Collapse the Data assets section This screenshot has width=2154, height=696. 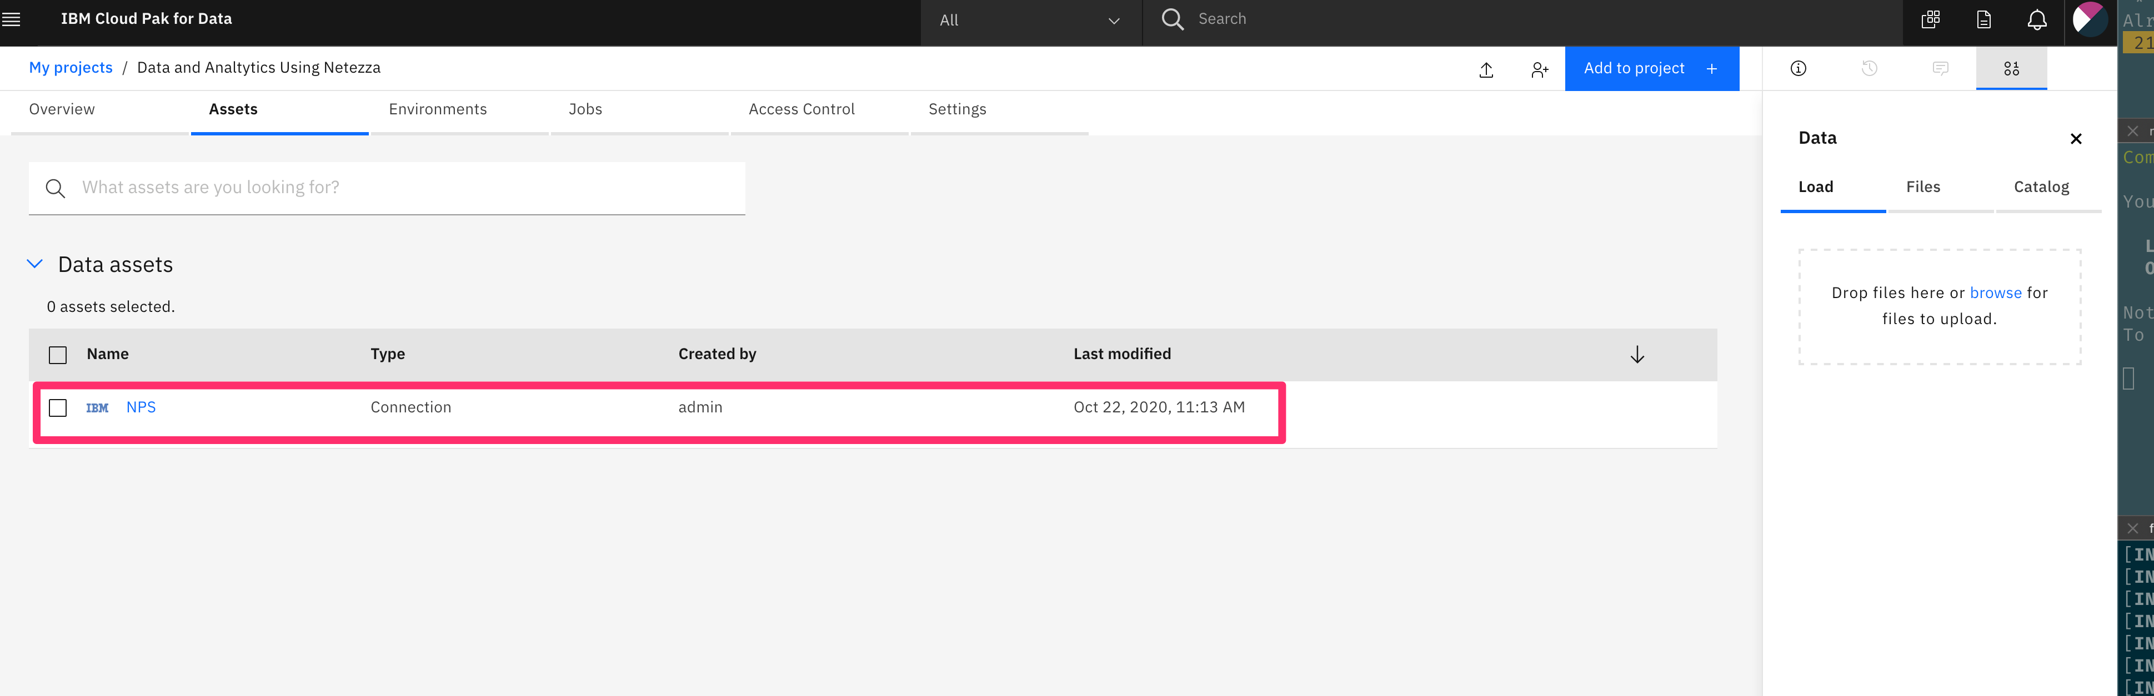pyautogui.click(x=35, y=264)
